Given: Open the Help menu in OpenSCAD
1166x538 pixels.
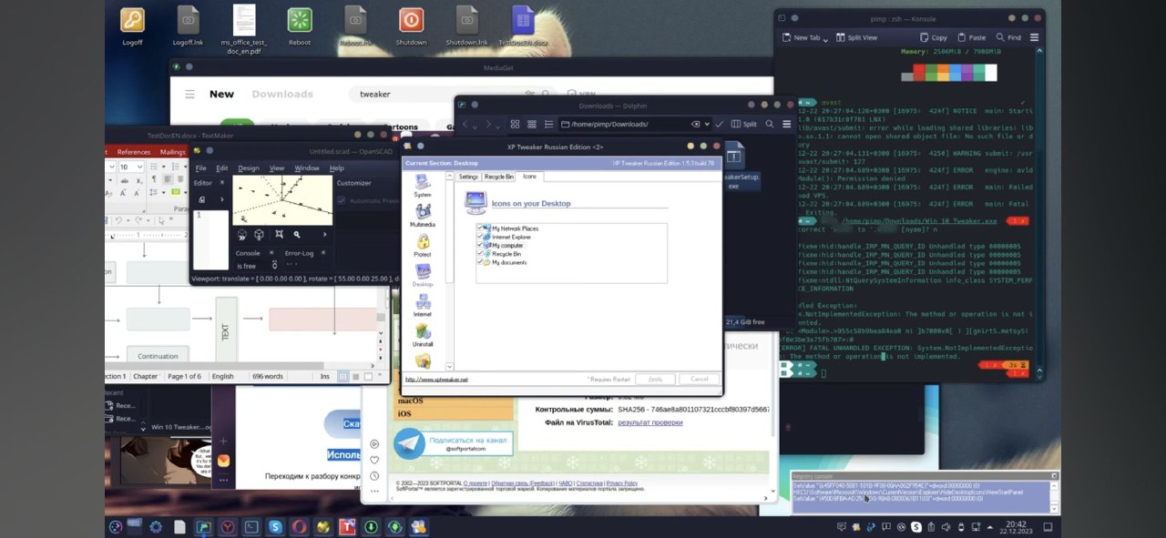Looking at the screenshot, I should point(337,168).
